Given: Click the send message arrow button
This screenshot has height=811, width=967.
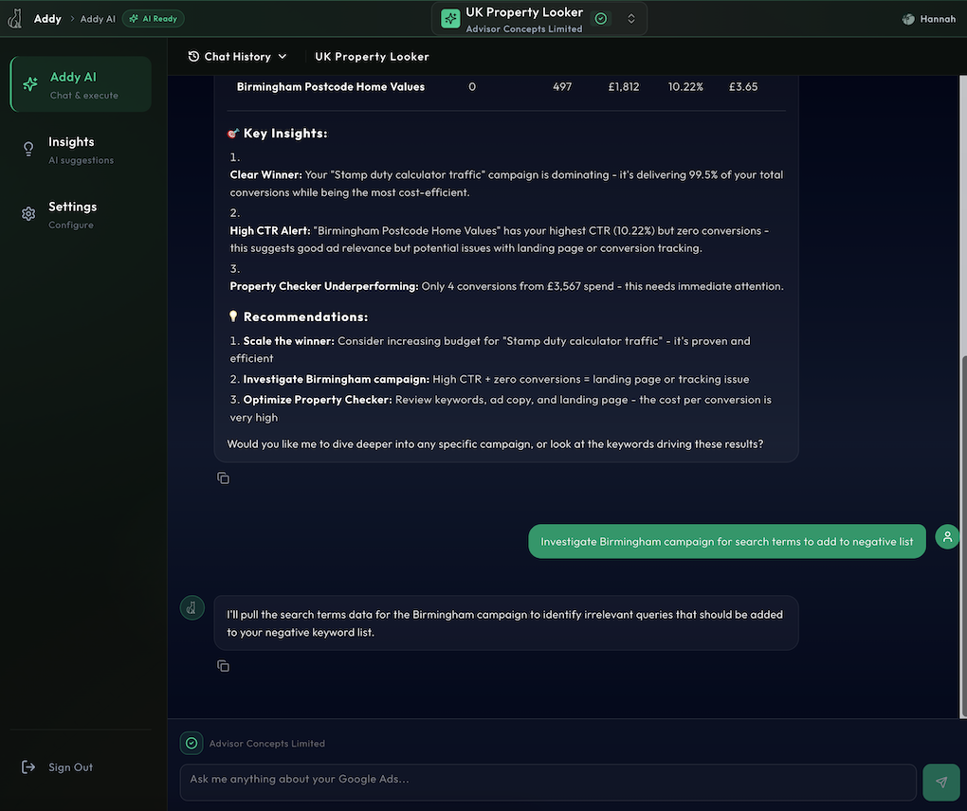Looking at the screenshot, I should tap(940, 783).
